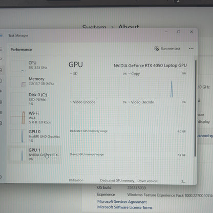Open the Video Encode engine dropdown
The width and height of the screenshot is (213, 213).
coord(83,102)
